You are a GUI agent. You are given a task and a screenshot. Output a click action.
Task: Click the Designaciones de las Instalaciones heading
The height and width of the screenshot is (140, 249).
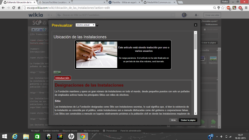89,85
